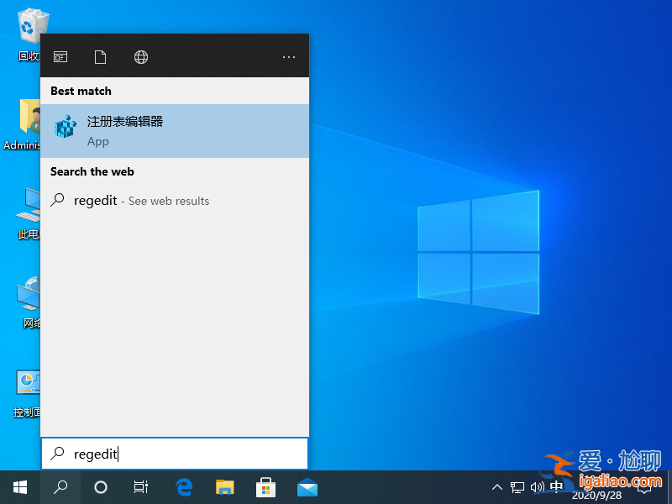Open Microsoft Edge from the taskbar
The image size is (672, 504).
click(x=183, y=487)
